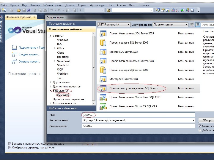Collapse the Visual C# tree node

(x=50, y=36)
